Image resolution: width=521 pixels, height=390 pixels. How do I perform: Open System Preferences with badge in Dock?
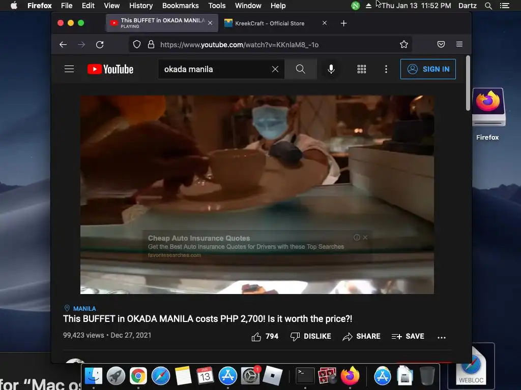250,376
